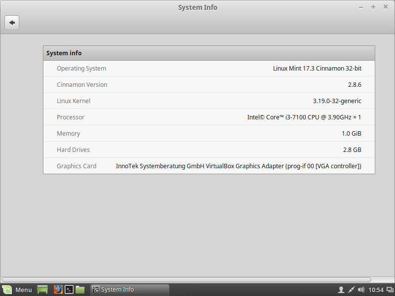This screenshot has width=395, height=296.
Task: Click the Linux Kernel label
Action: [x=73, y=101]
